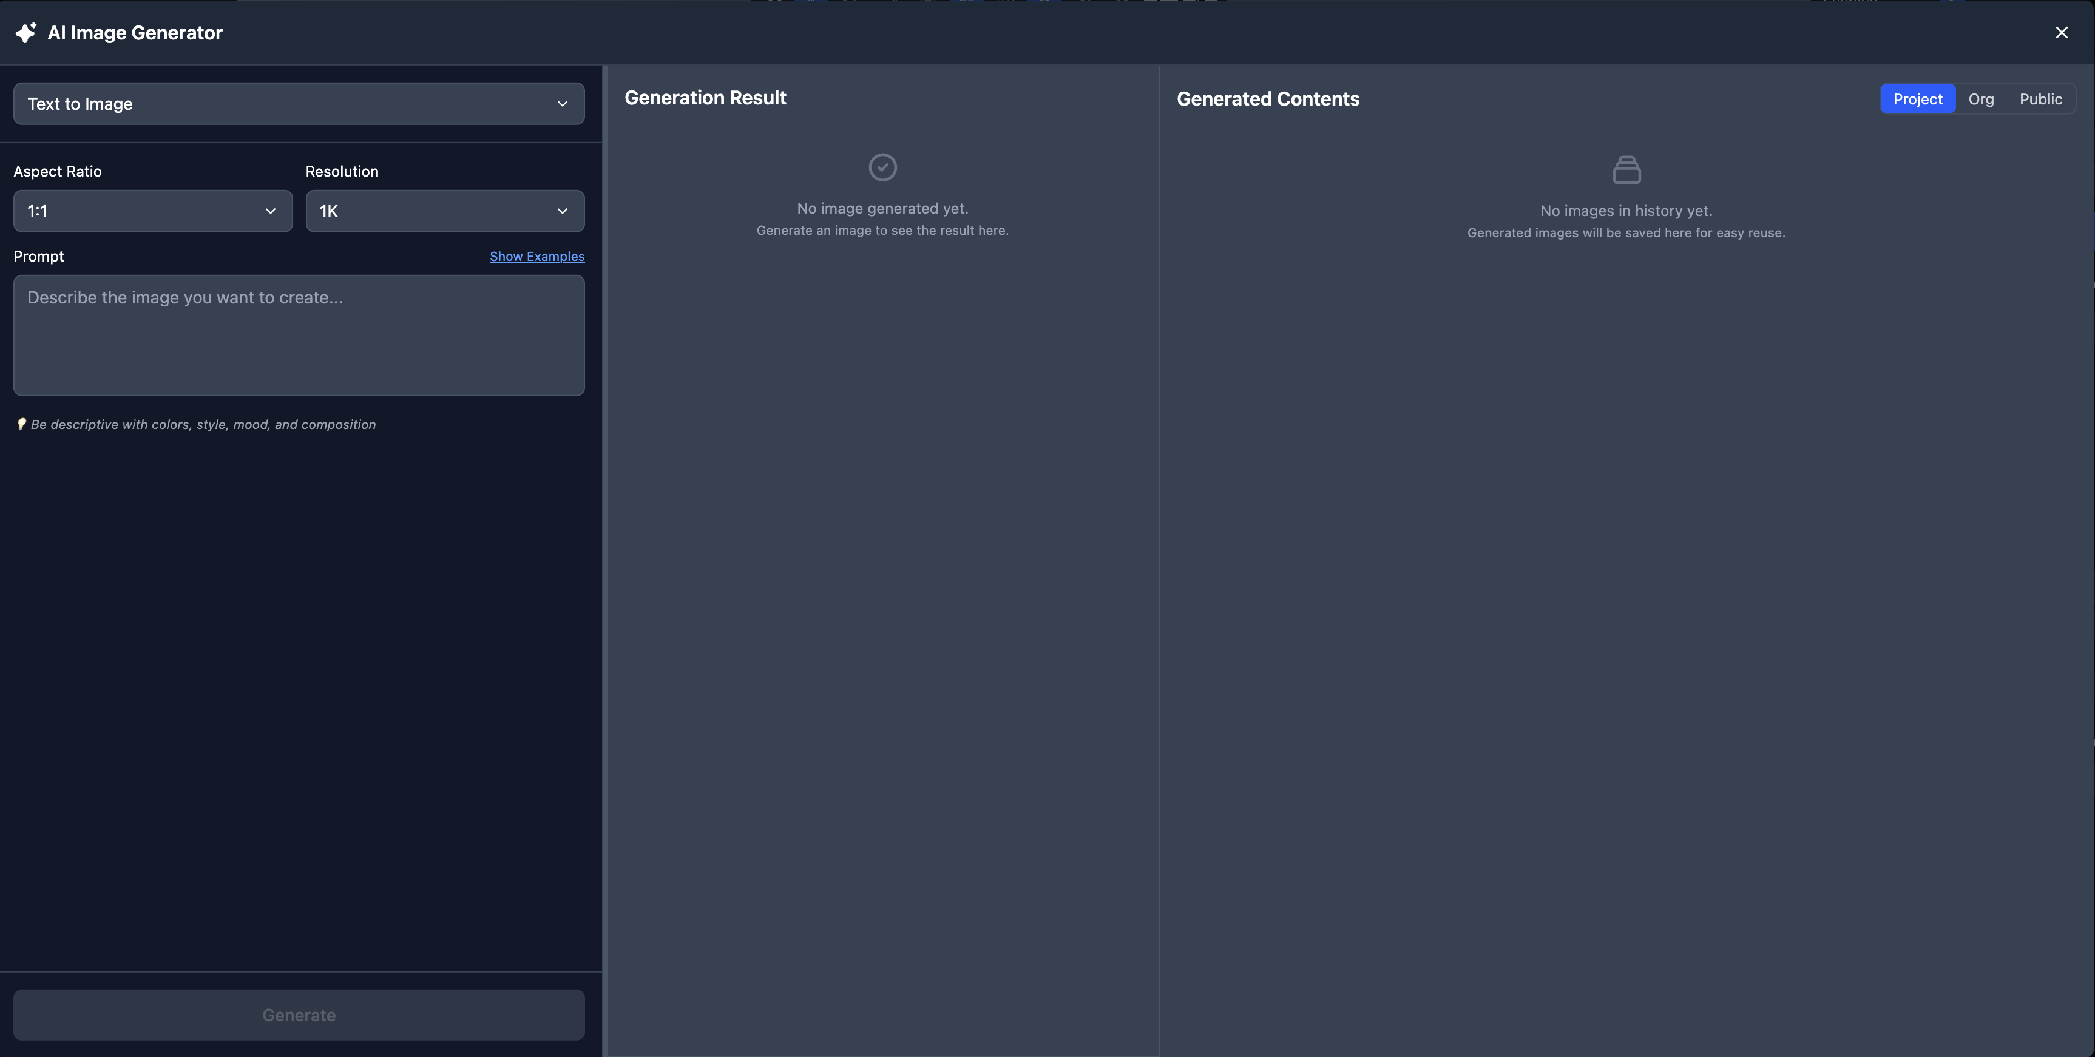This screenshot has width=2095, height=1057.
Task: Click the panel divider beside the prompt sidebar
Action: point(604,561)
